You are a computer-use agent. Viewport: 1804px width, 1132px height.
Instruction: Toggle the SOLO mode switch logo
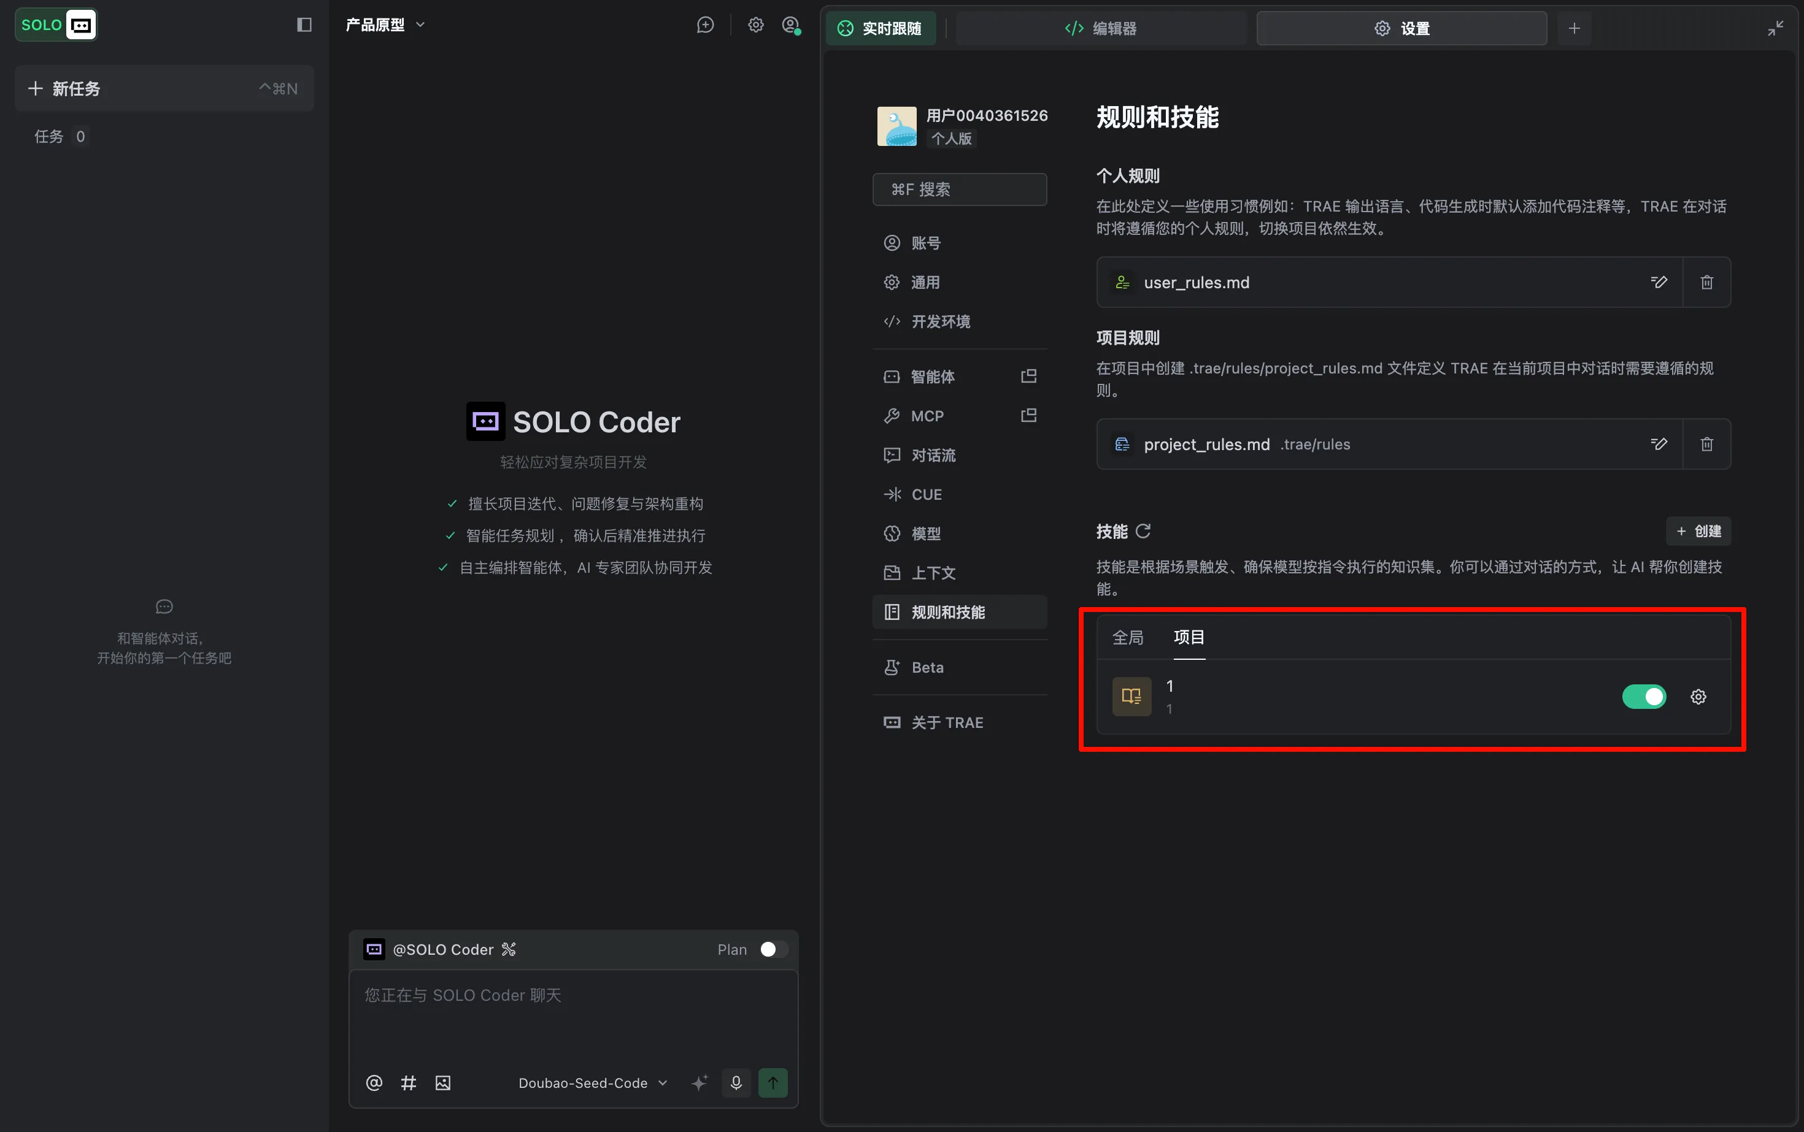click(56, 25)
